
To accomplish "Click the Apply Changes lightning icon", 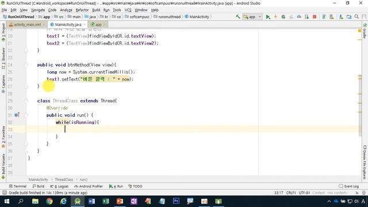I will click(275, 17).
